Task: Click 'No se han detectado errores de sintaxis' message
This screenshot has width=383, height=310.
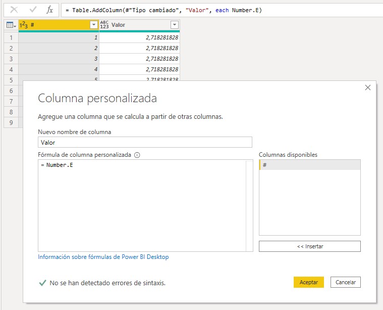Action: pos(107,283)
